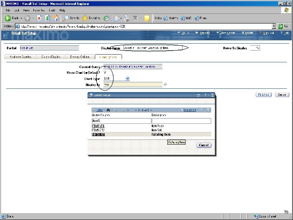Click the Download link in dialog table

(190, 110)
